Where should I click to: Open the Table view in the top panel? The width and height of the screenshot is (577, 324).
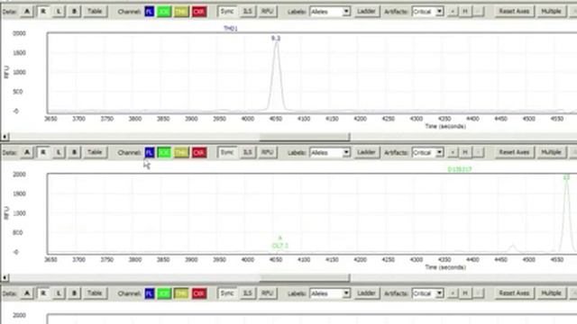click(x=95, y=12)
